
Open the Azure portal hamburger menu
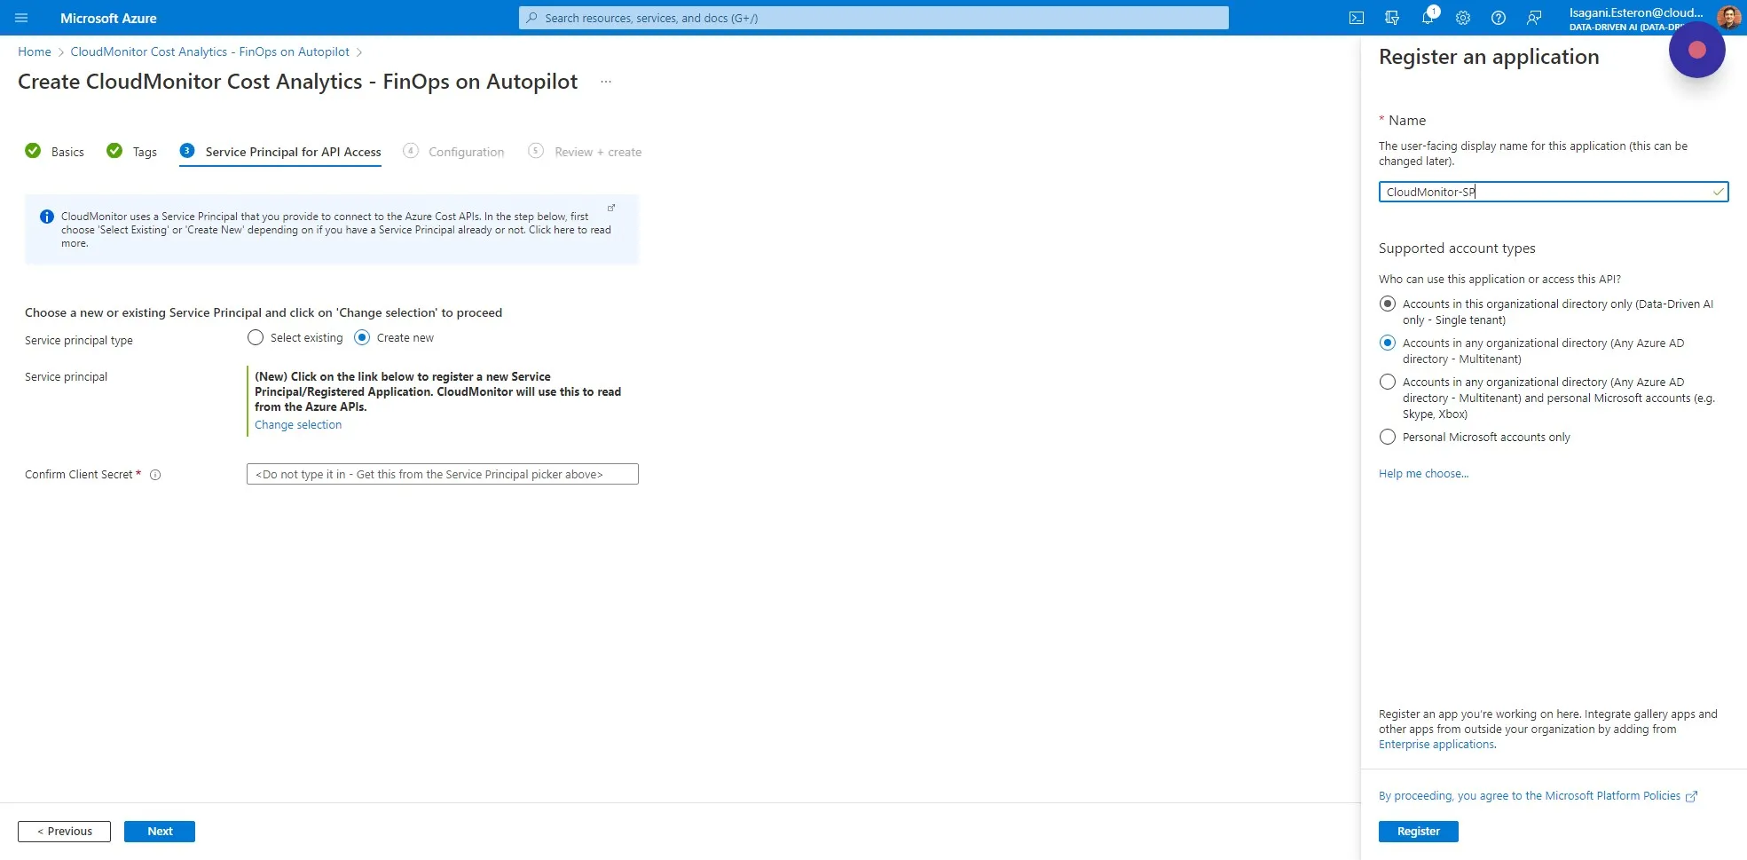coord(21,18)
